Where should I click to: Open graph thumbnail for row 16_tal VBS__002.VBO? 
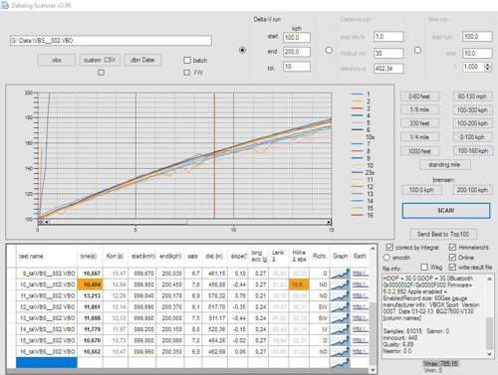point(340,351)
